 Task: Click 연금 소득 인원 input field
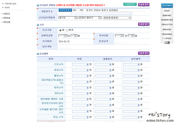coord(80,117)
